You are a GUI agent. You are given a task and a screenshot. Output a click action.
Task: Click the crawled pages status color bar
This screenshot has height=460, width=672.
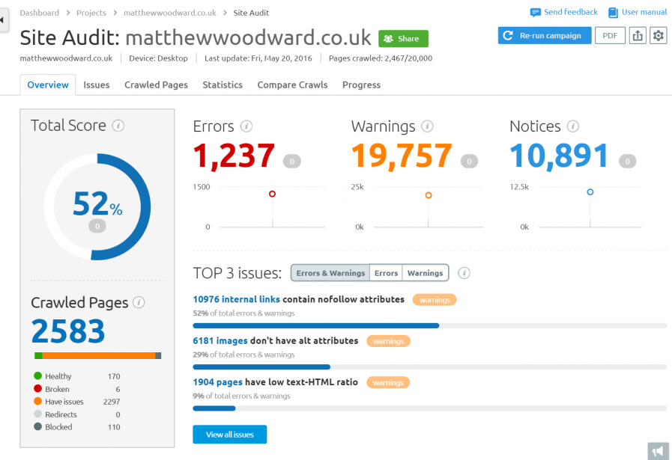[x=97, y=355]
